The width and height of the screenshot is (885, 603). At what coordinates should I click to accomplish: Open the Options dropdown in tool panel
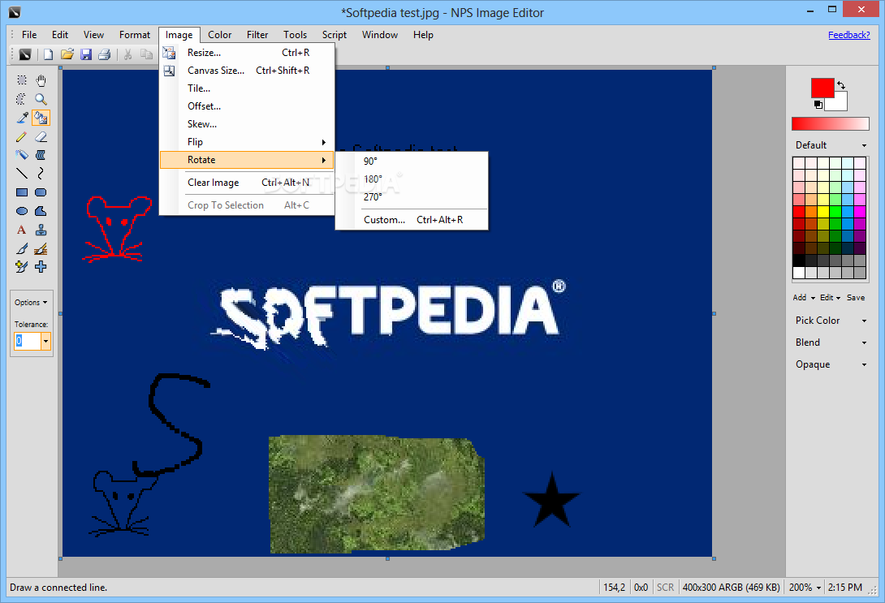pyautogui.click(x=31, y=303)
